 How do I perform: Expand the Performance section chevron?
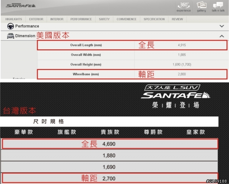[x=222, y=26]
